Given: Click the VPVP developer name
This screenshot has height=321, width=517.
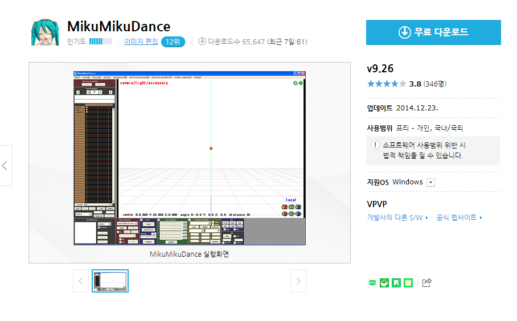Looking at the screenshot, I should click(x=377, y=204).
